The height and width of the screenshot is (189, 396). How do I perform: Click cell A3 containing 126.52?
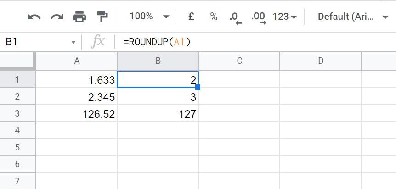click(77, 114)
